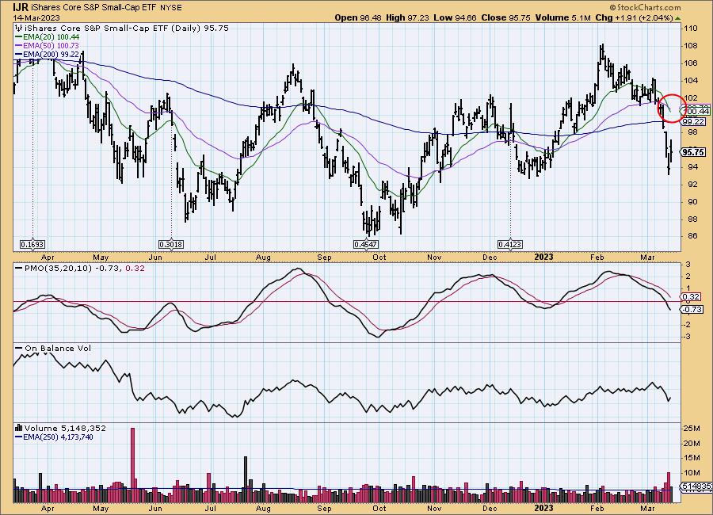The width and height of the screenshot is (713, 515).
Task: Click the 110 price axis label
Action: tap(691, 29)
